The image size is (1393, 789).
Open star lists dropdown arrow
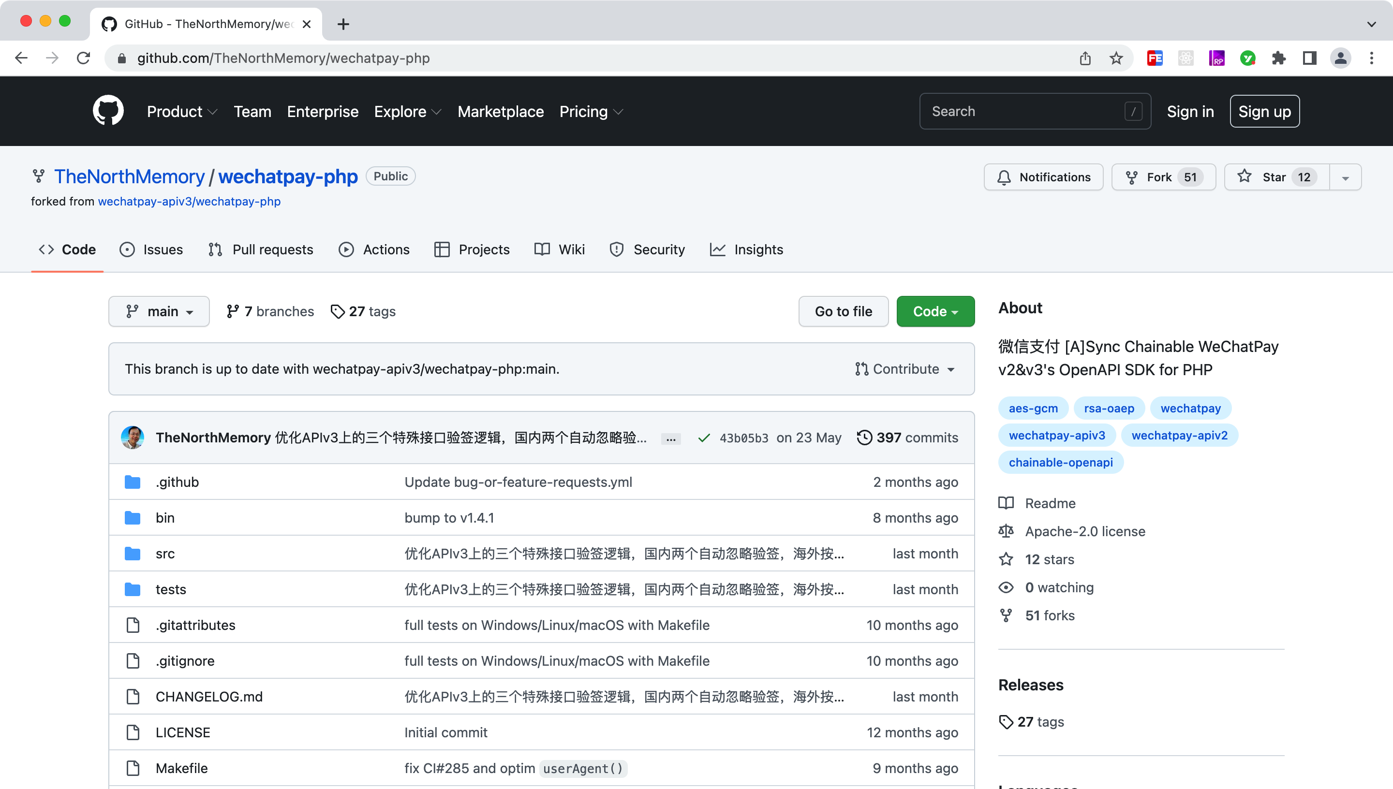coord(1345,178)
